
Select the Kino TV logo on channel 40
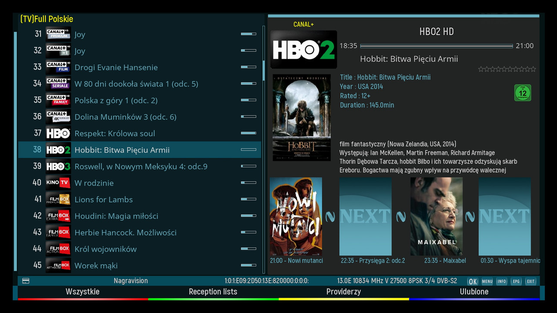coord(58,183)
